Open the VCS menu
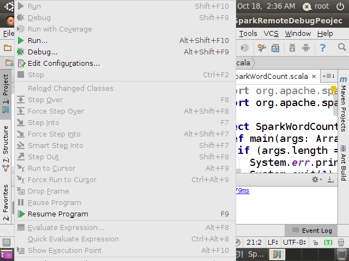Viewport: 349px width, 261px height. 271,34
